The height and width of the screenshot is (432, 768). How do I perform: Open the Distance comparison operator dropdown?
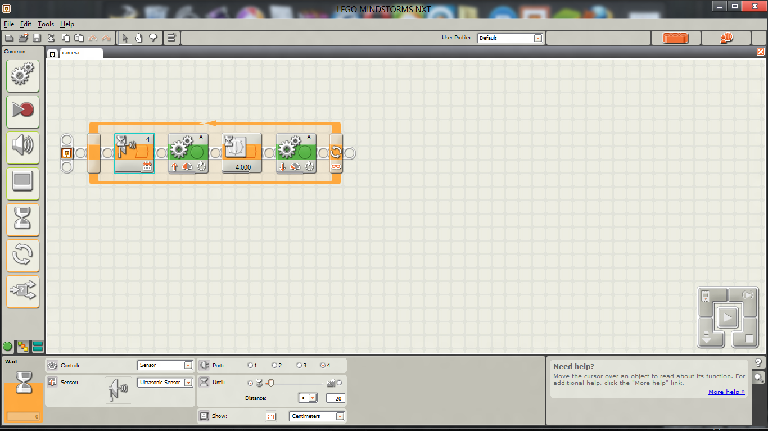tap(308, 398)
